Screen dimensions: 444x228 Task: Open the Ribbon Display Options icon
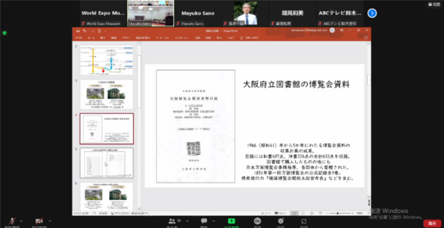[x=342, y=30]
